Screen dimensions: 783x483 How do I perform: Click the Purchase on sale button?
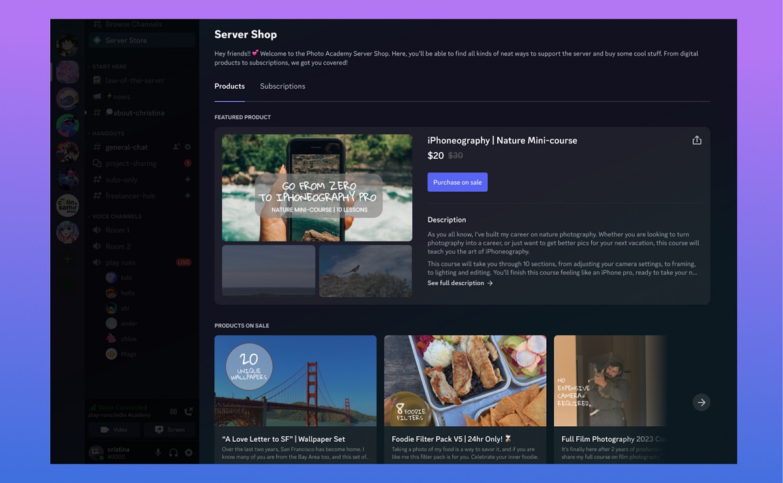pyautogui.click(x=457, y=182)
